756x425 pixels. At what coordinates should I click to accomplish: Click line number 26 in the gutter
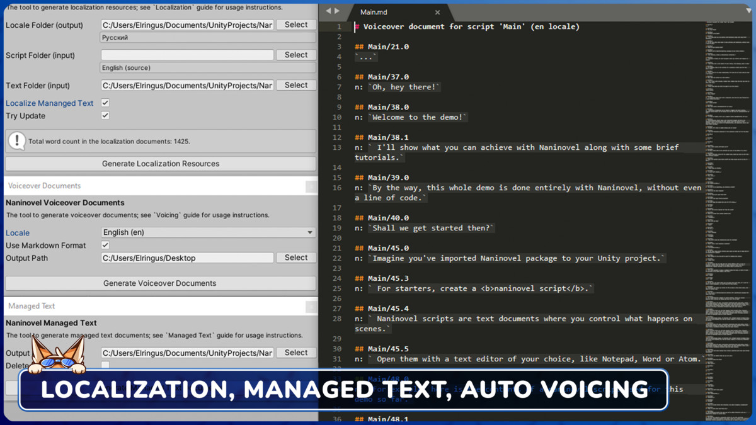point(337,298)
